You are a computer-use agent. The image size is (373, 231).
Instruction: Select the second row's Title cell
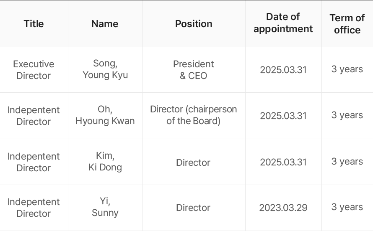[34, 116]
